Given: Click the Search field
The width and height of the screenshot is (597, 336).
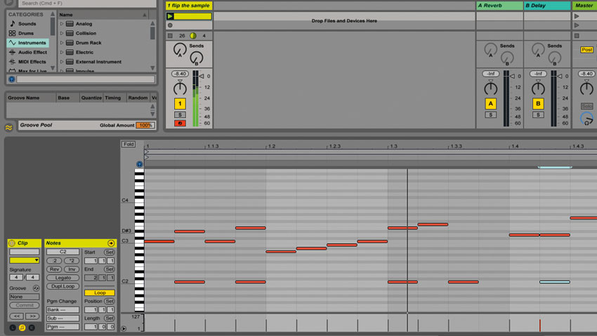Looking at the screenshot, I should pos(88,4).
